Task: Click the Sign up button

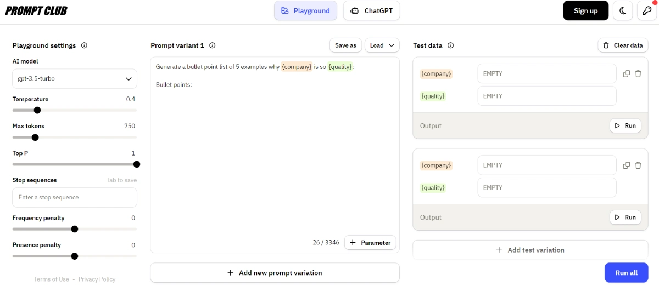Action: click(585, 10)
